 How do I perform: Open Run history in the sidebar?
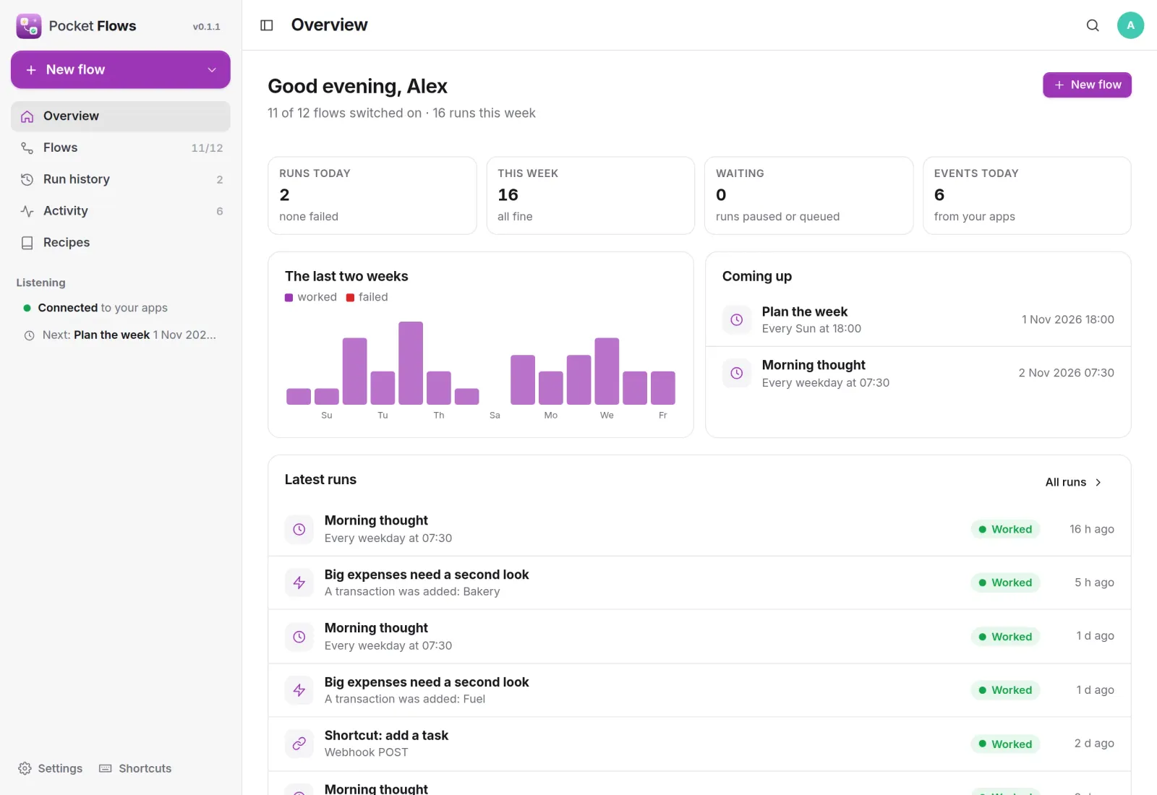pyautogui.click(x=121, y=179)
